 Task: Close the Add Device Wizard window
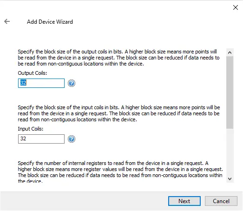[236, 7]
